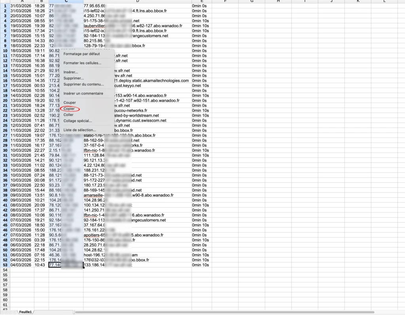Select Couper from the context menu
This screenshot has width=405, height=315.
pyautogui.click(x=70, y=103)
